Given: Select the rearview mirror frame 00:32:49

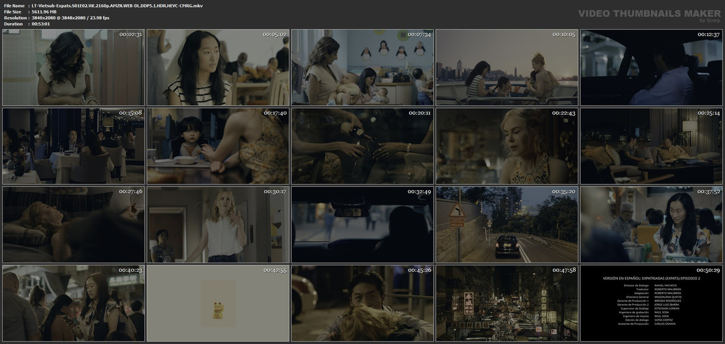Looking at the screenshot, I should (362, 225).
